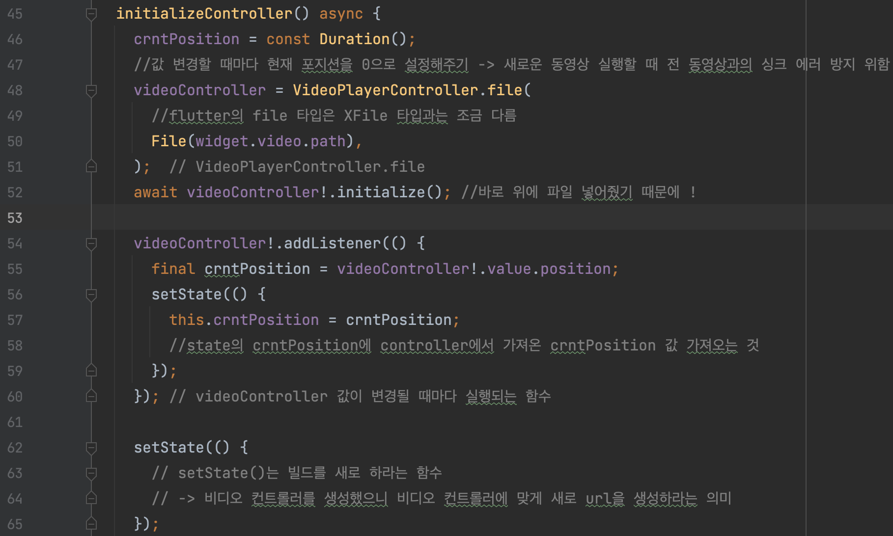Click line number 61 in gutter
Viewport: 893px width, 536px height.
point(15,422)
